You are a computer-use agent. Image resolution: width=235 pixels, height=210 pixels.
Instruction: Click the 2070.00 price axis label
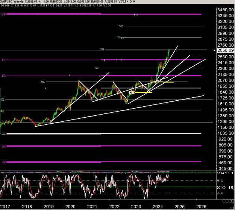point(225,80)
